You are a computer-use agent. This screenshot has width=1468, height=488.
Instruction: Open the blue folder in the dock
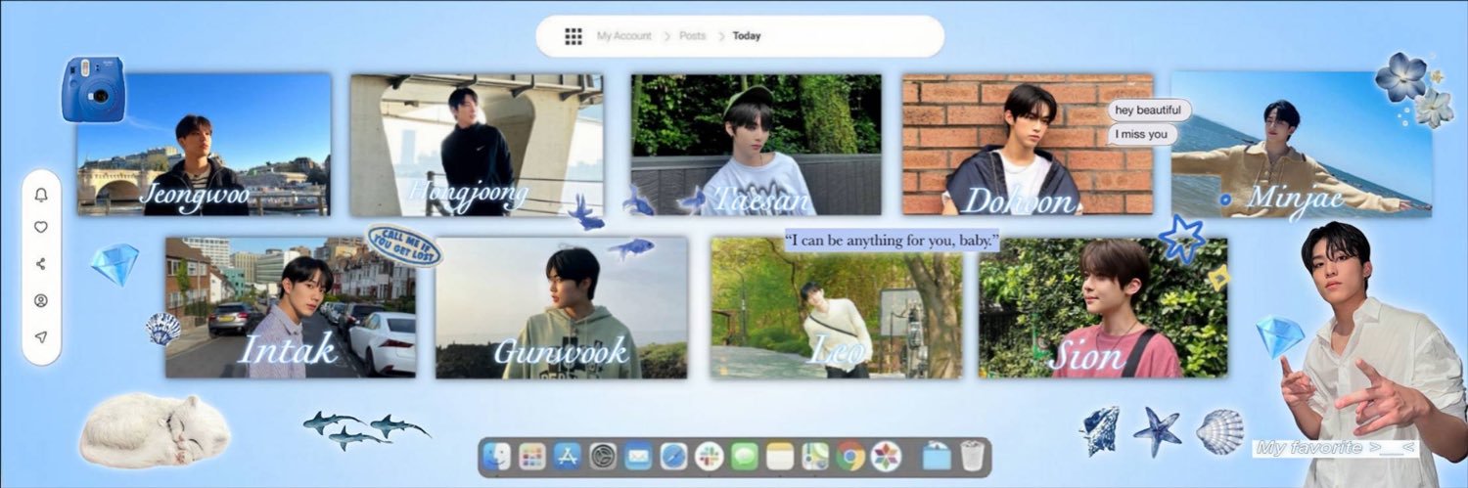tap(937, 457)
